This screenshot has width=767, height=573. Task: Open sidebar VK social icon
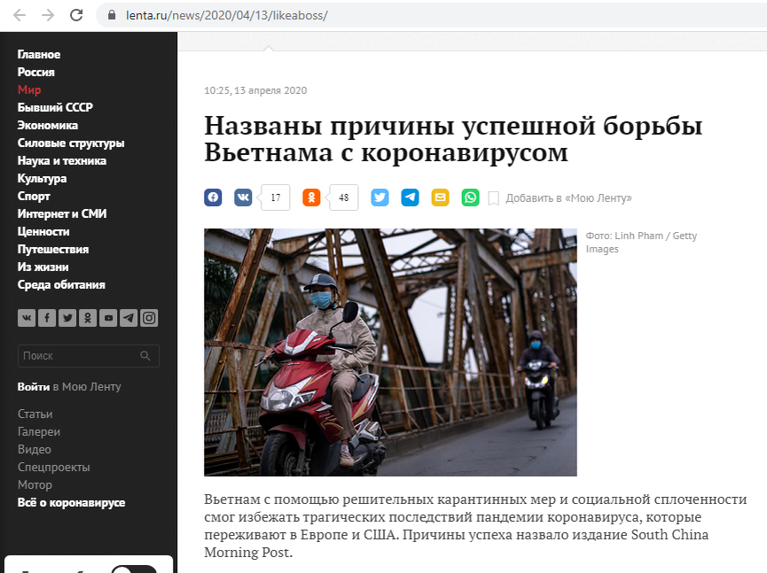click(27, 318)
